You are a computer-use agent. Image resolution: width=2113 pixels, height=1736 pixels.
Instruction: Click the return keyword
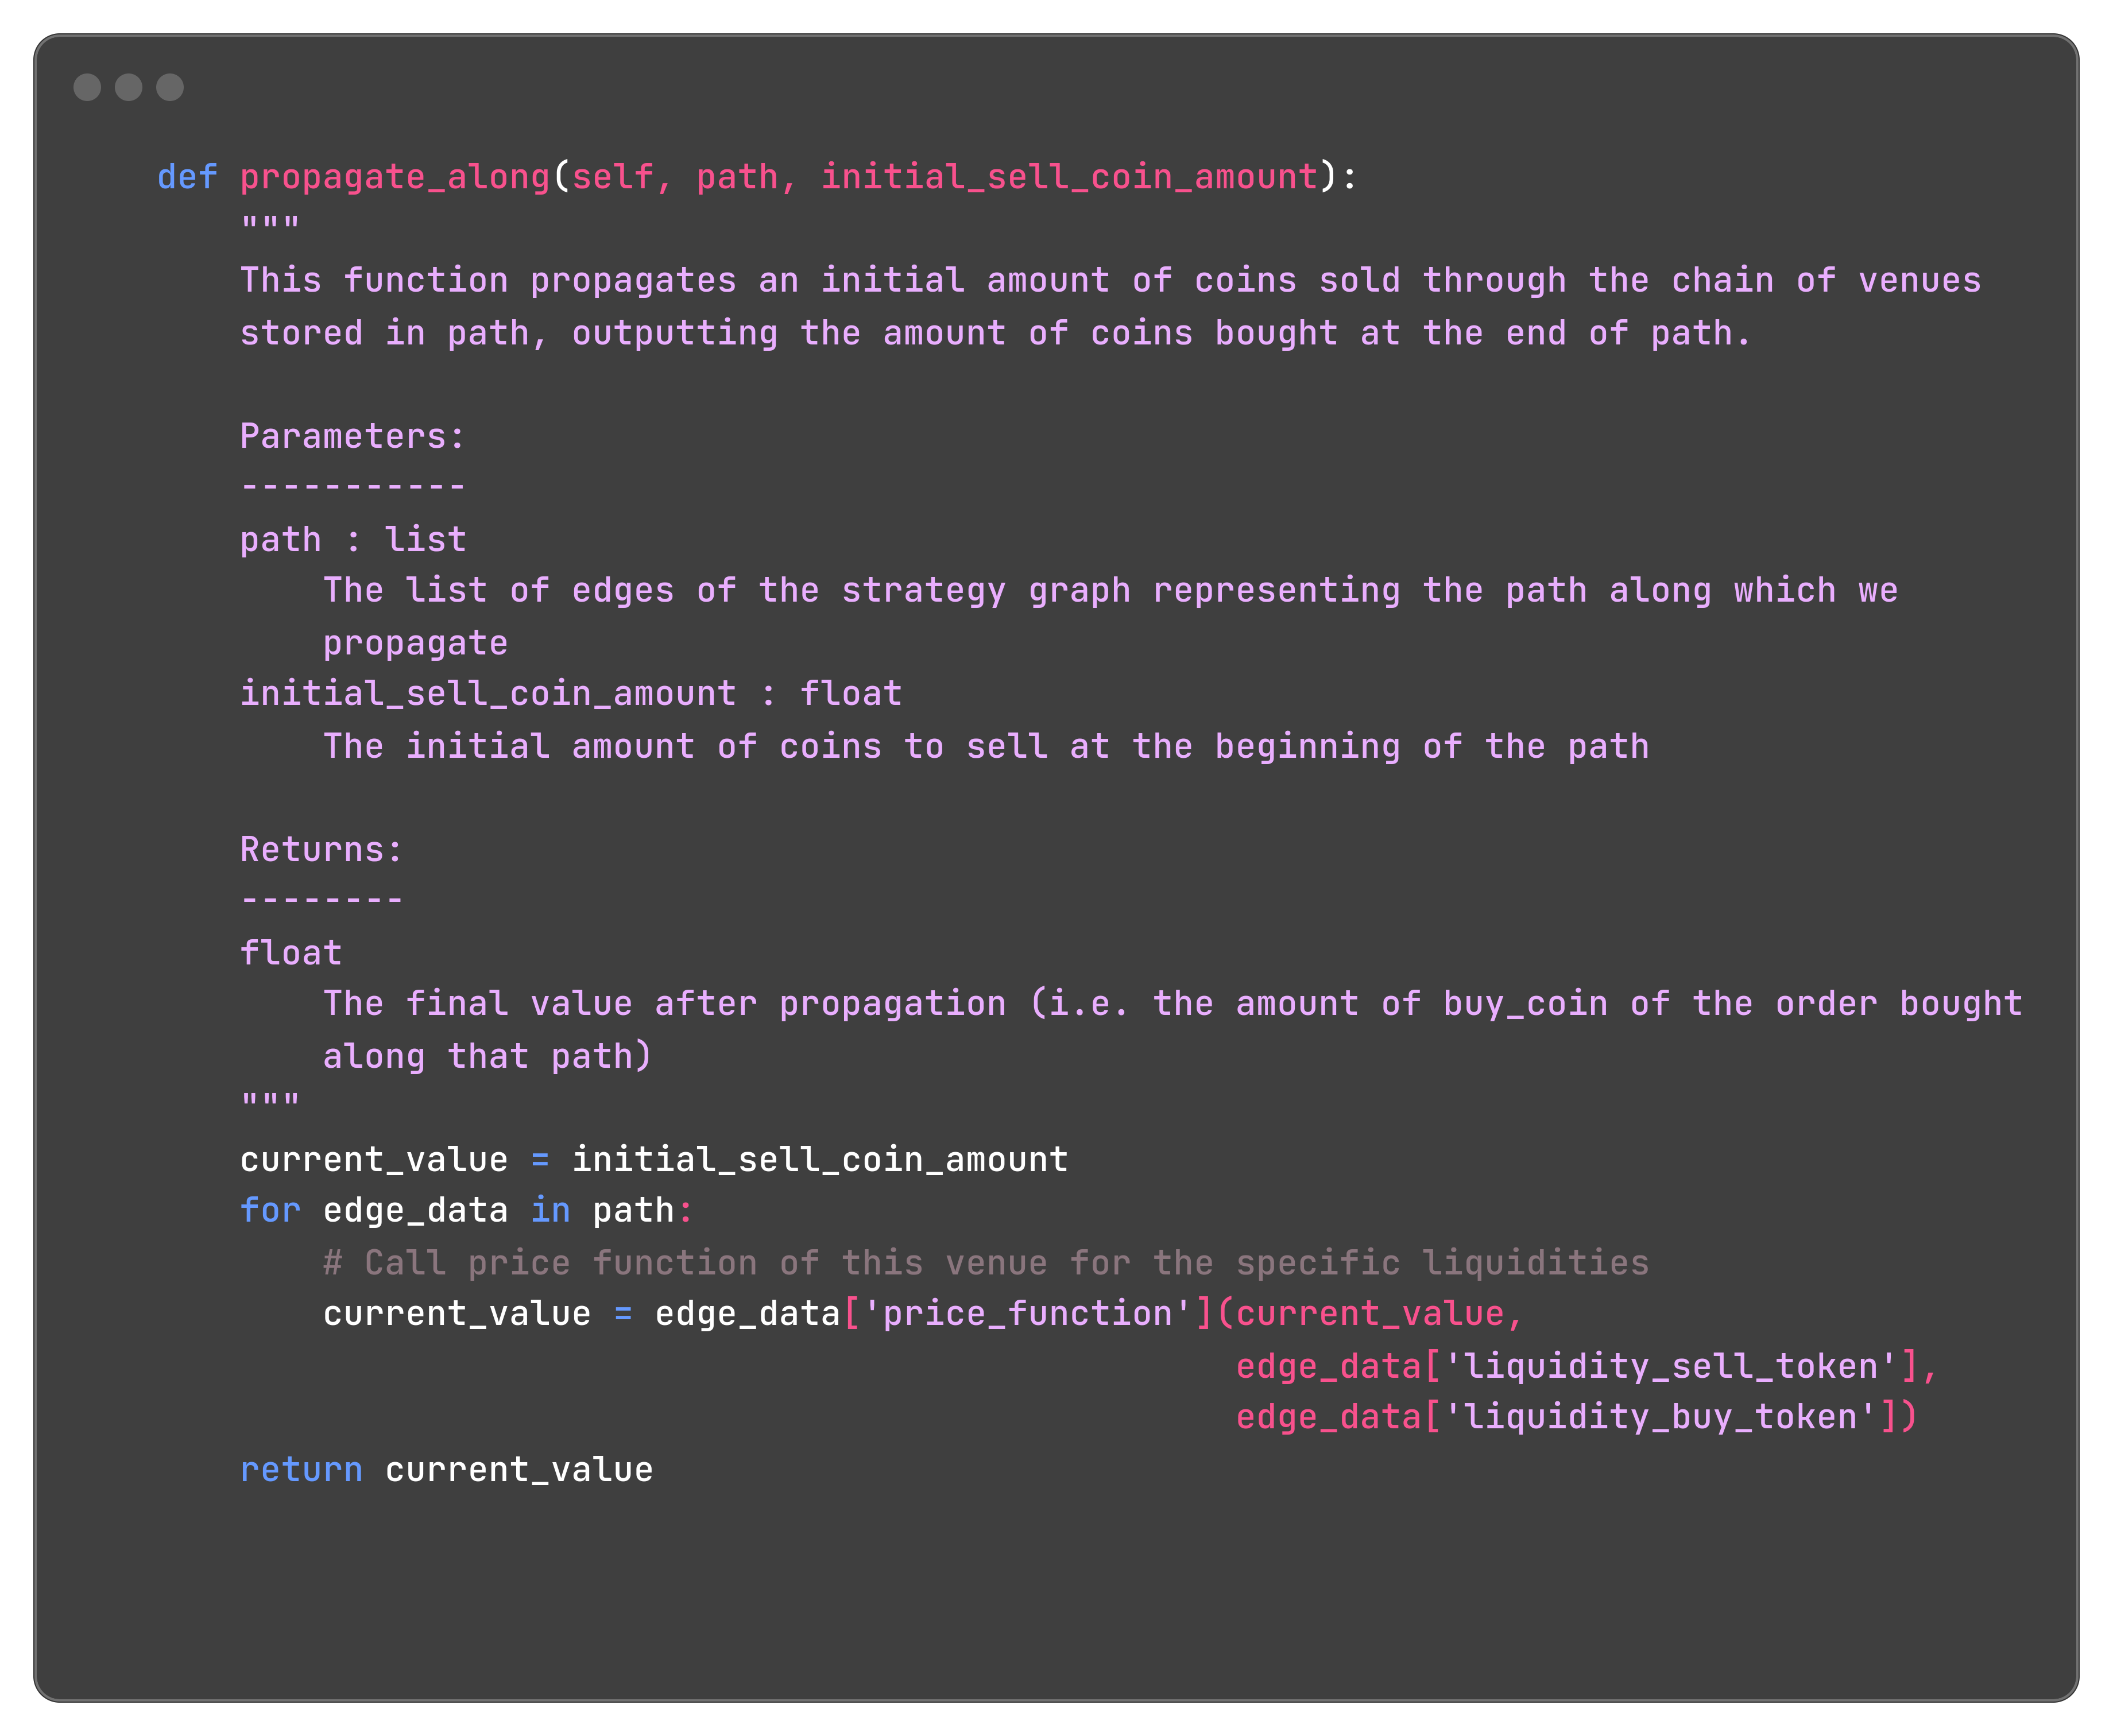[x=301, y=1469]
